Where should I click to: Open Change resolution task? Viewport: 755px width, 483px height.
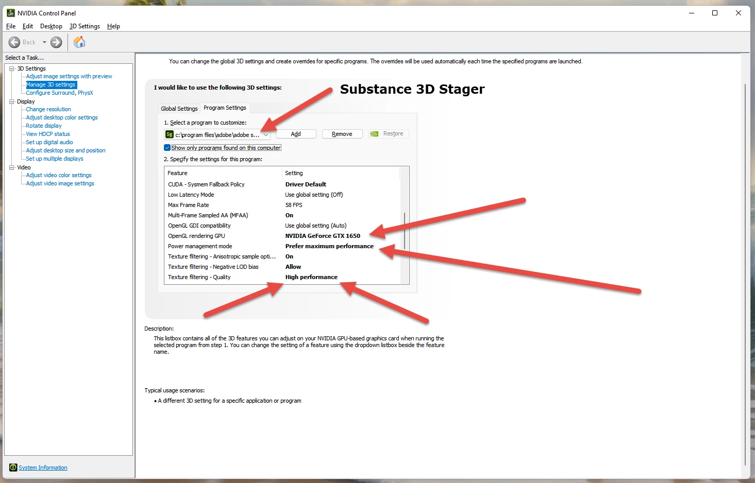pos(48,109)
